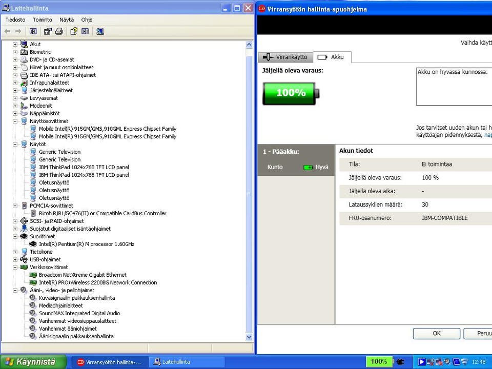The image size is (492, 369).
Task: Select Vanhemmat ääniohjaimet device
Action: coord(68,329)
